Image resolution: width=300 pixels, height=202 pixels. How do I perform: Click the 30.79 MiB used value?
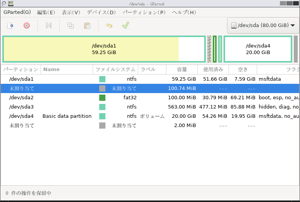click(x=215, y=98)
